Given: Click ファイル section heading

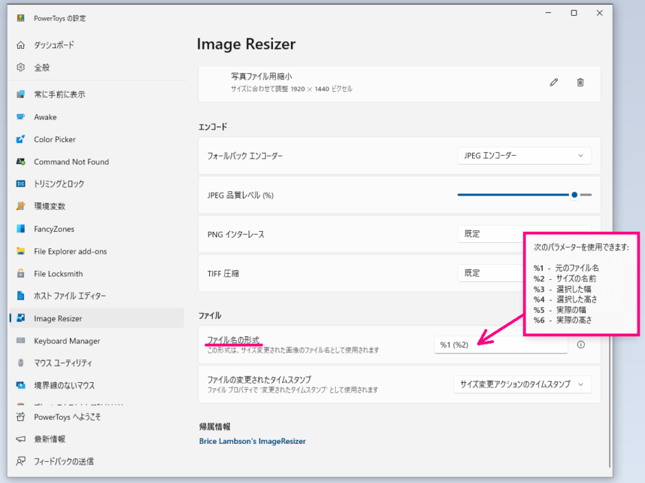Looking at the screenshot, I should click(210, 316).
